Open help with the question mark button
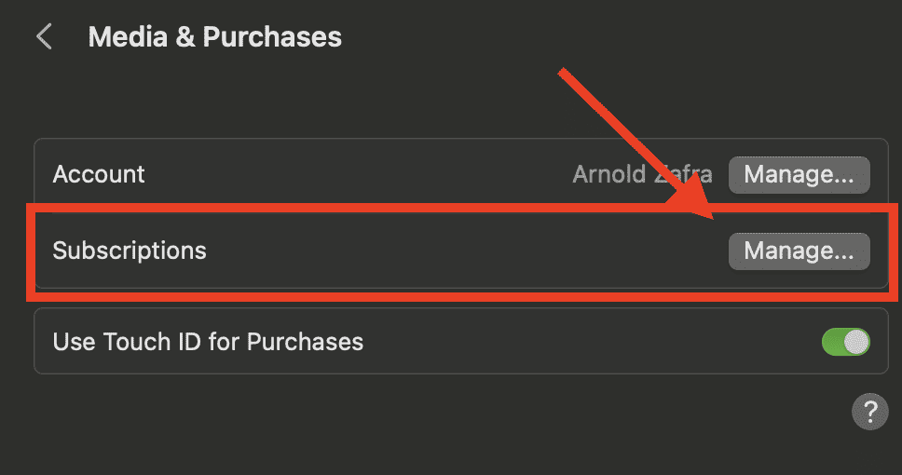 point(869,411)
